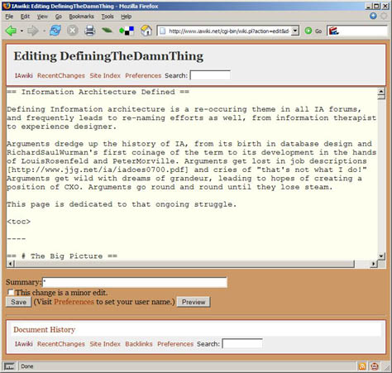The width and height of the screenshot is (392, 373).
Task: Click the 'Done' status bar text
Action: (x=27, y=366)
